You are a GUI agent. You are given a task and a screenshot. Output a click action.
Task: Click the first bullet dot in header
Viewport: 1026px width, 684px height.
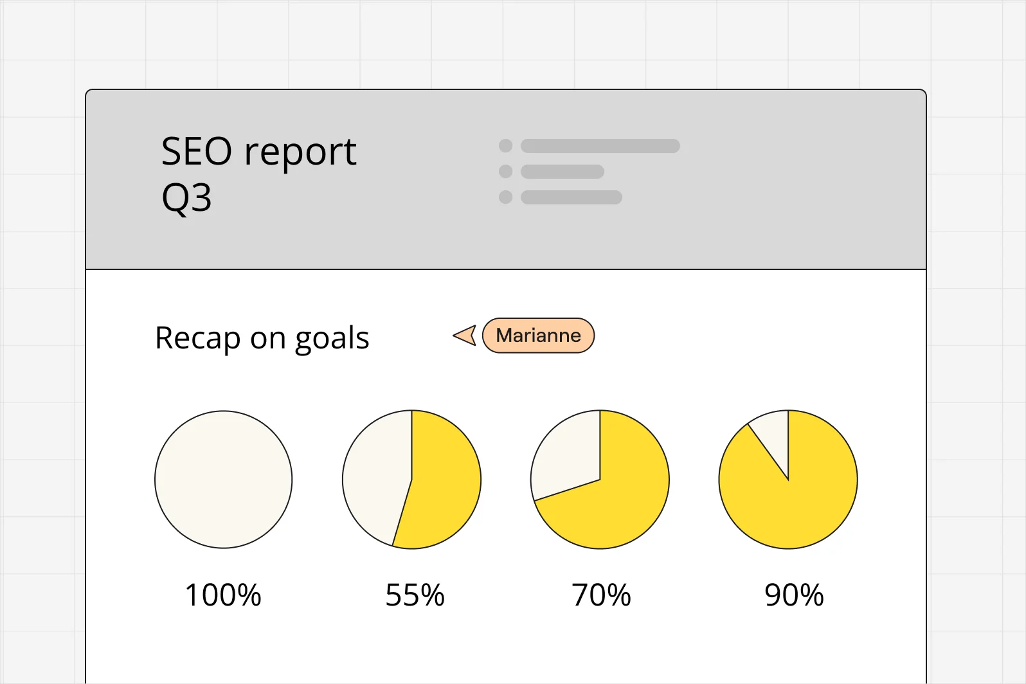coord(506,146)
